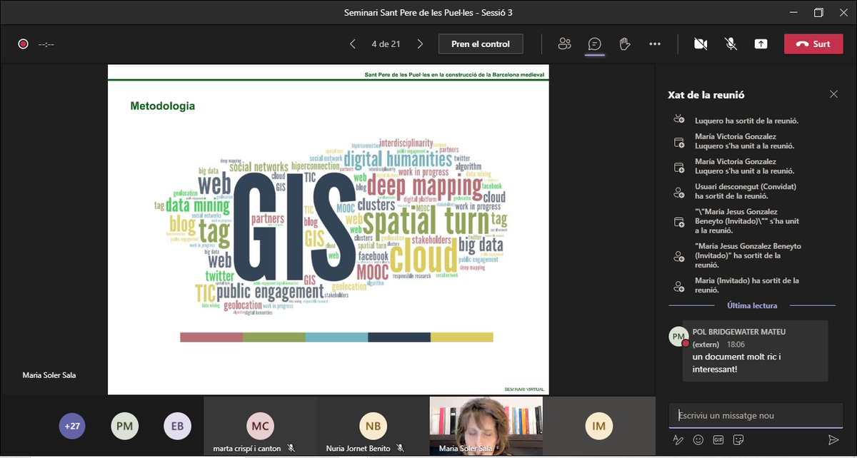Open the sticker picker
Viewport: 857px width, 458px height.
739,440
